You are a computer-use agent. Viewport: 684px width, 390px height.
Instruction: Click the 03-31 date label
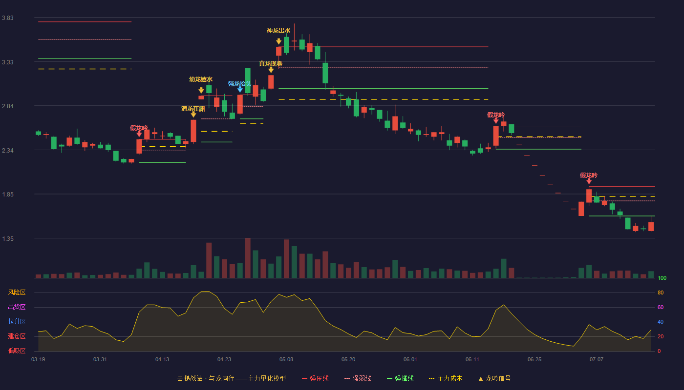100,359
